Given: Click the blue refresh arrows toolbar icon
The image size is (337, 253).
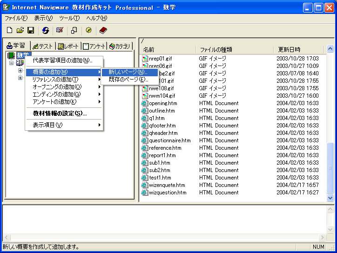Looking at the screenshot, I should (45, 30).
